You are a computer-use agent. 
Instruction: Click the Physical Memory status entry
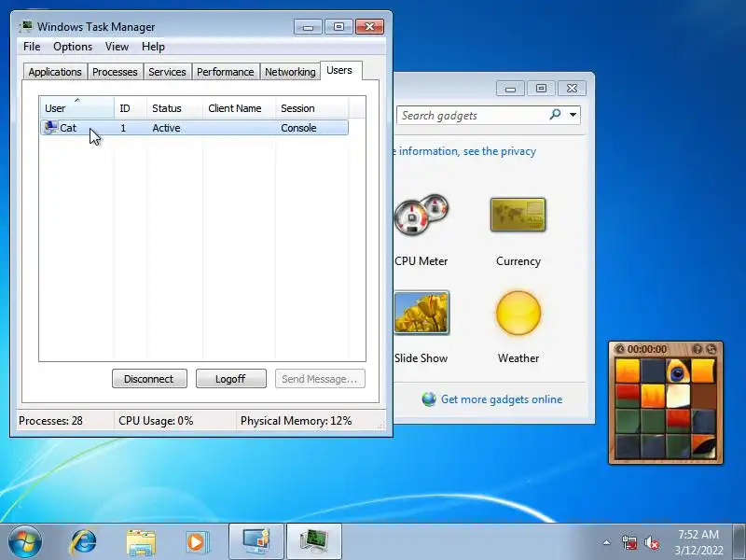click(296, 421)
